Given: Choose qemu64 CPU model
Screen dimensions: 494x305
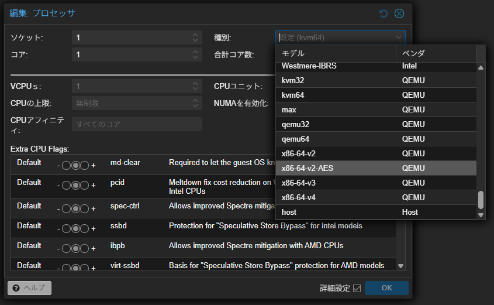Looking at the screenshot, I should click(x=376, y=139).
